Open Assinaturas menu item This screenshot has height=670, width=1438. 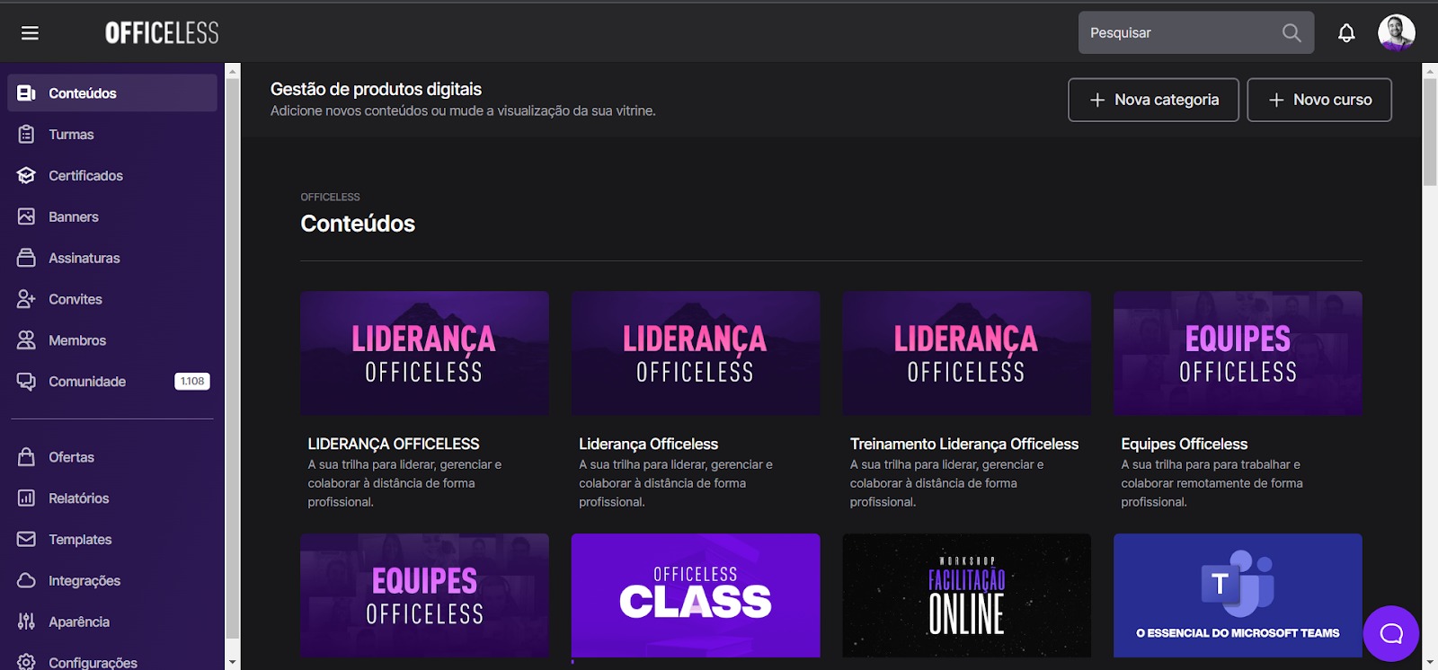click(112, 258)
